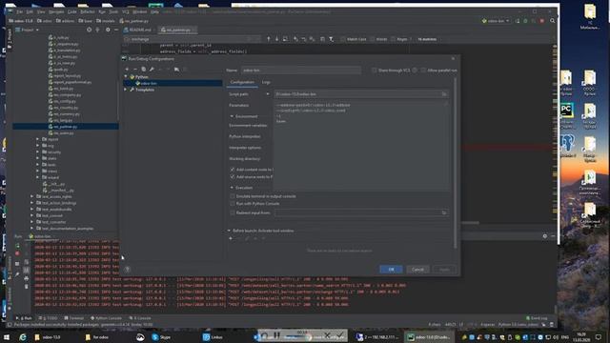Screen dimensions: 610x343
Task: Stop the running process red icon
Action: pos(17,253)
